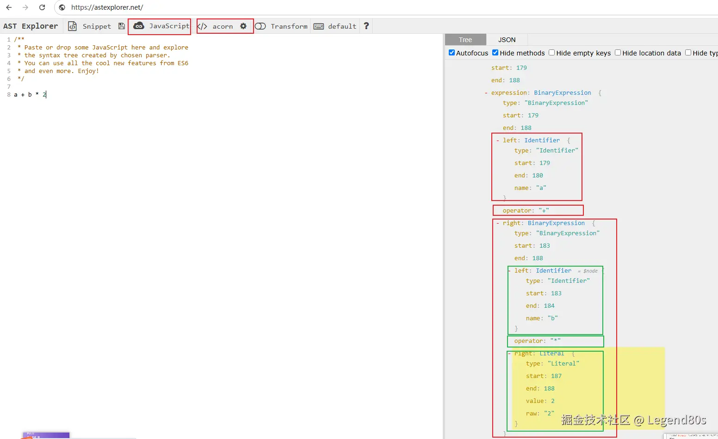718x439 pixels.
Task: Click the parser code brackets icon
Action: (203, 26)
